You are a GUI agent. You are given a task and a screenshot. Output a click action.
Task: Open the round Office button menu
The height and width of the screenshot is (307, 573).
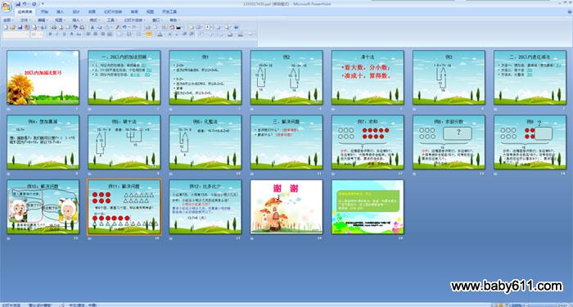pos(7,7)
